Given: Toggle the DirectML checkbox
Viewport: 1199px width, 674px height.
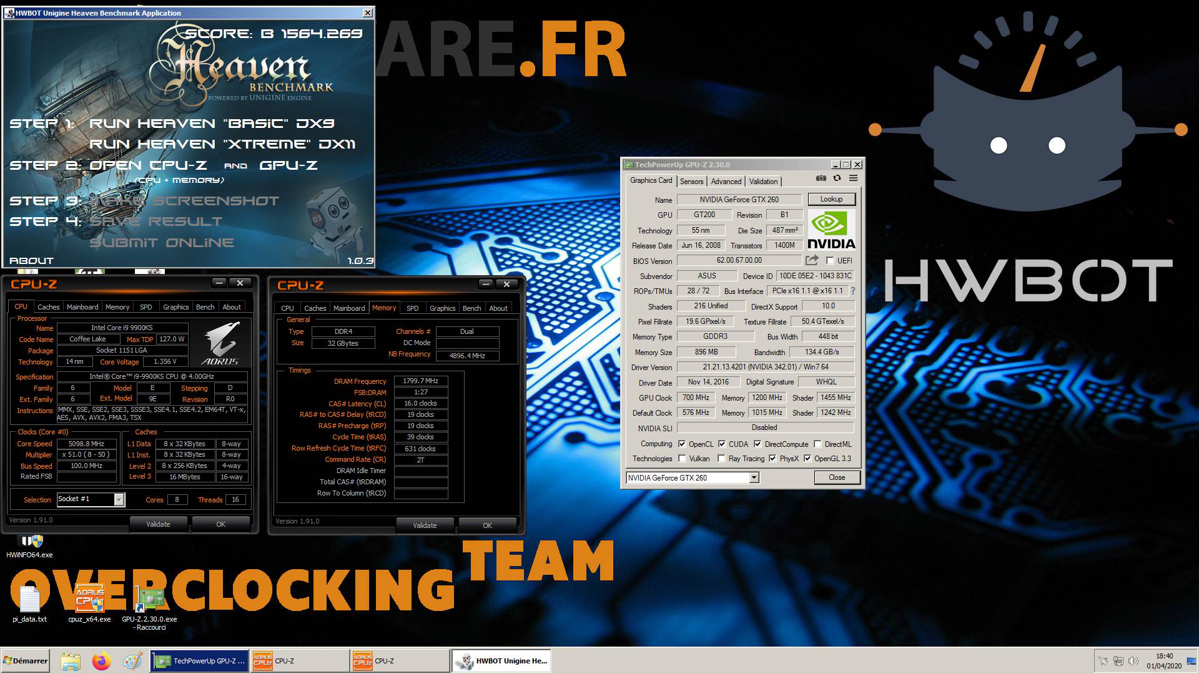Looking at the screenshot, I should click(x=817, y=444).
